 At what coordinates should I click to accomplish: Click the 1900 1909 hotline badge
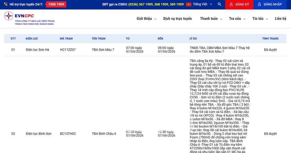[56, 4]
